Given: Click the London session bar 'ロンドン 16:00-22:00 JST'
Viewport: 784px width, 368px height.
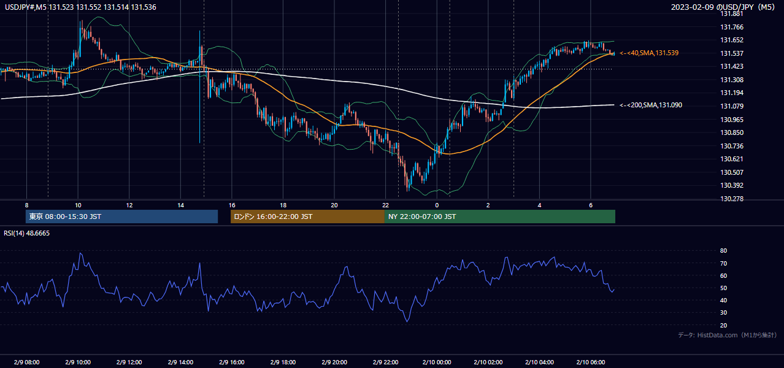Looking at the screenshot, I should click(x=307, y=217).
